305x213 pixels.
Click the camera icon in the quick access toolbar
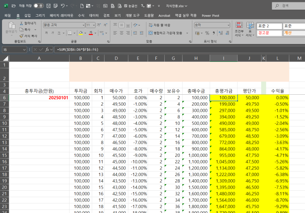click(105, 6)
